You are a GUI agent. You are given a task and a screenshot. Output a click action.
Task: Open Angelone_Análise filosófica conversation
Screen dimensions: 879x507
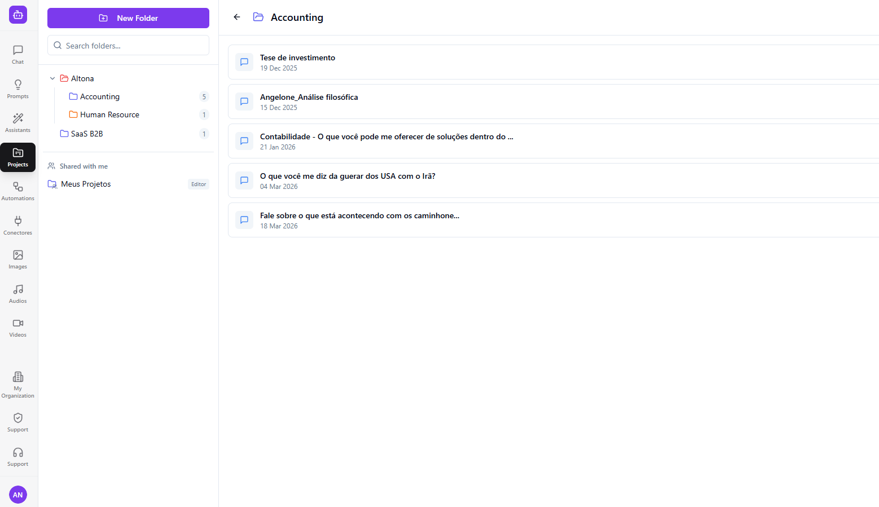coord(553,102)
